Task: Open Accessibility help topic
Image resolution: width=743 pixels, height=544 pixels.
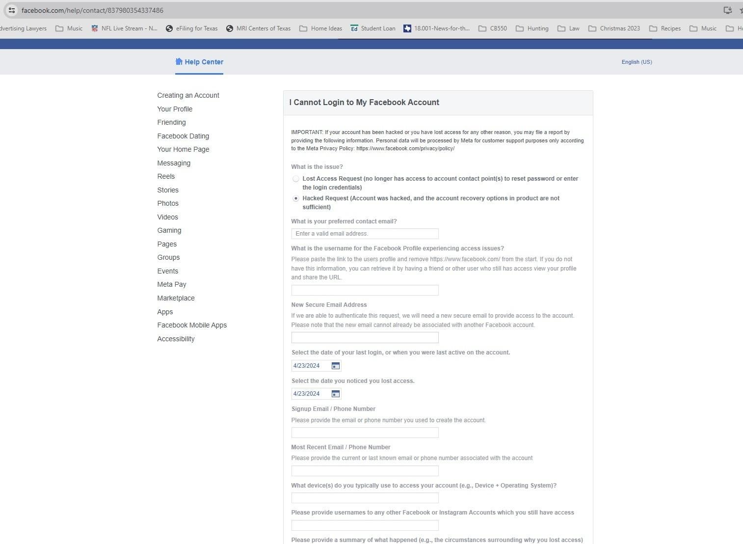Action: click(x=176, y=339)
